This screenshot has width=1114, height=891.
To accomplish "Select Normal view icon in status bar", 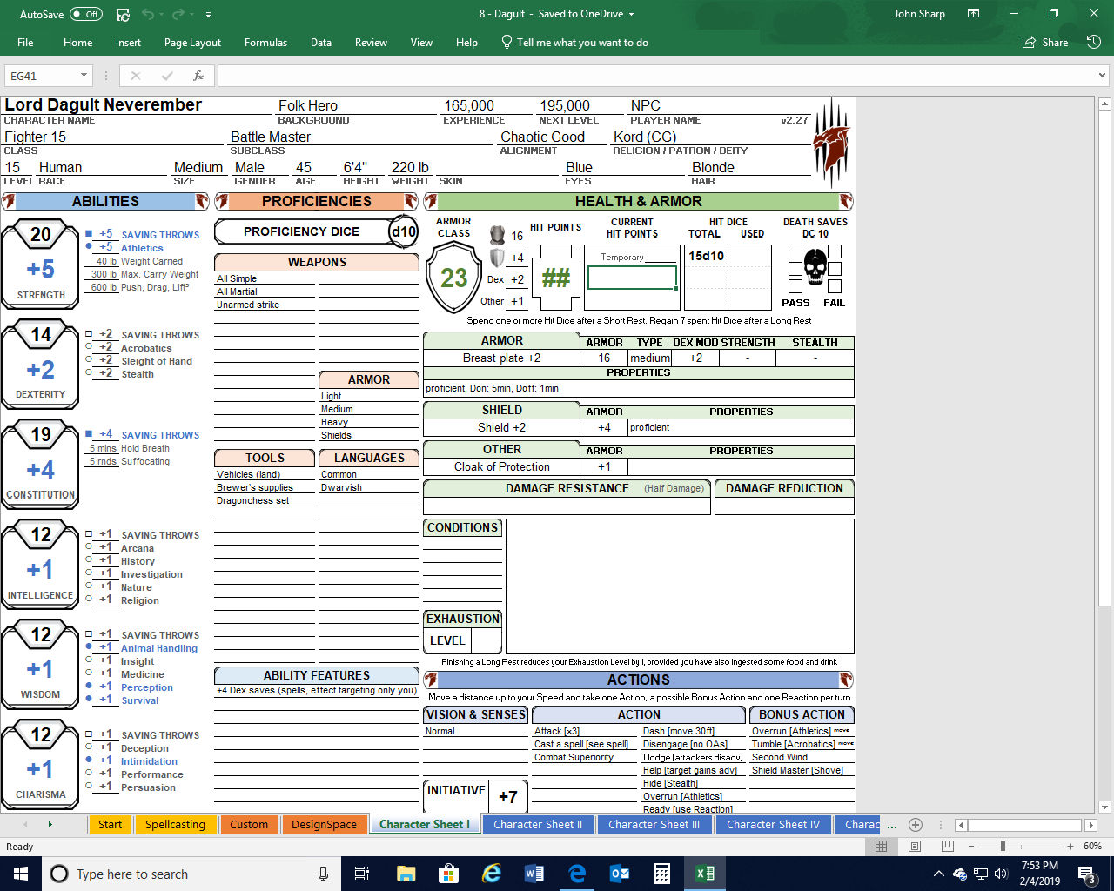I will click(882, 846).
